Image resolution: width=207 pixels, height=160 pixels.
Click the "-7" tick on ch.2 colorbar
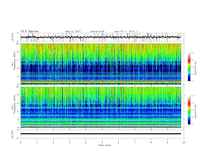[193, 124]
